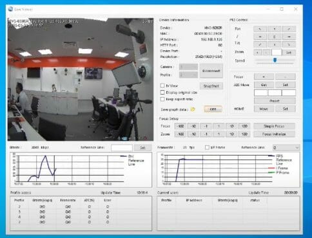Click the Focus plus button
Screen dimensions: 312x238
264,77
